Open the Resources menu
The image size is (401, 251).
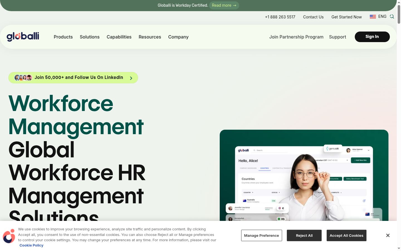click(150, 37)
